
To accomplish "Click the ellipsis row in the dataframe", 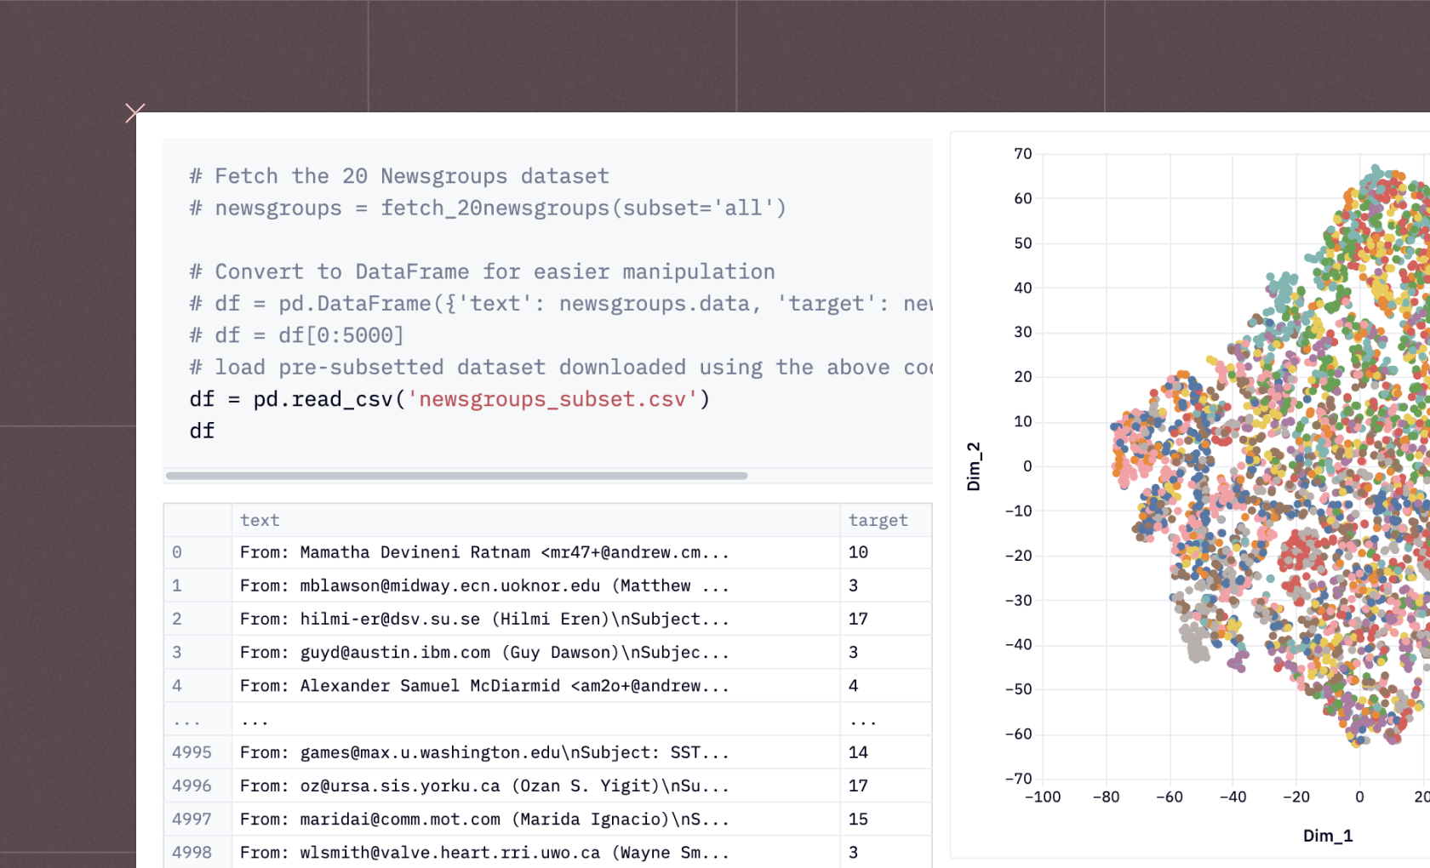I will [x=255, y=719].
